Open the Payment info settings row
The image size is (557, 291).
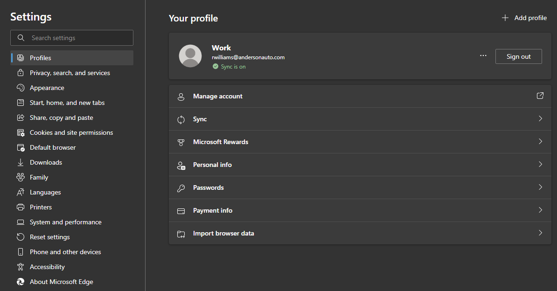(x=360, y=210)
